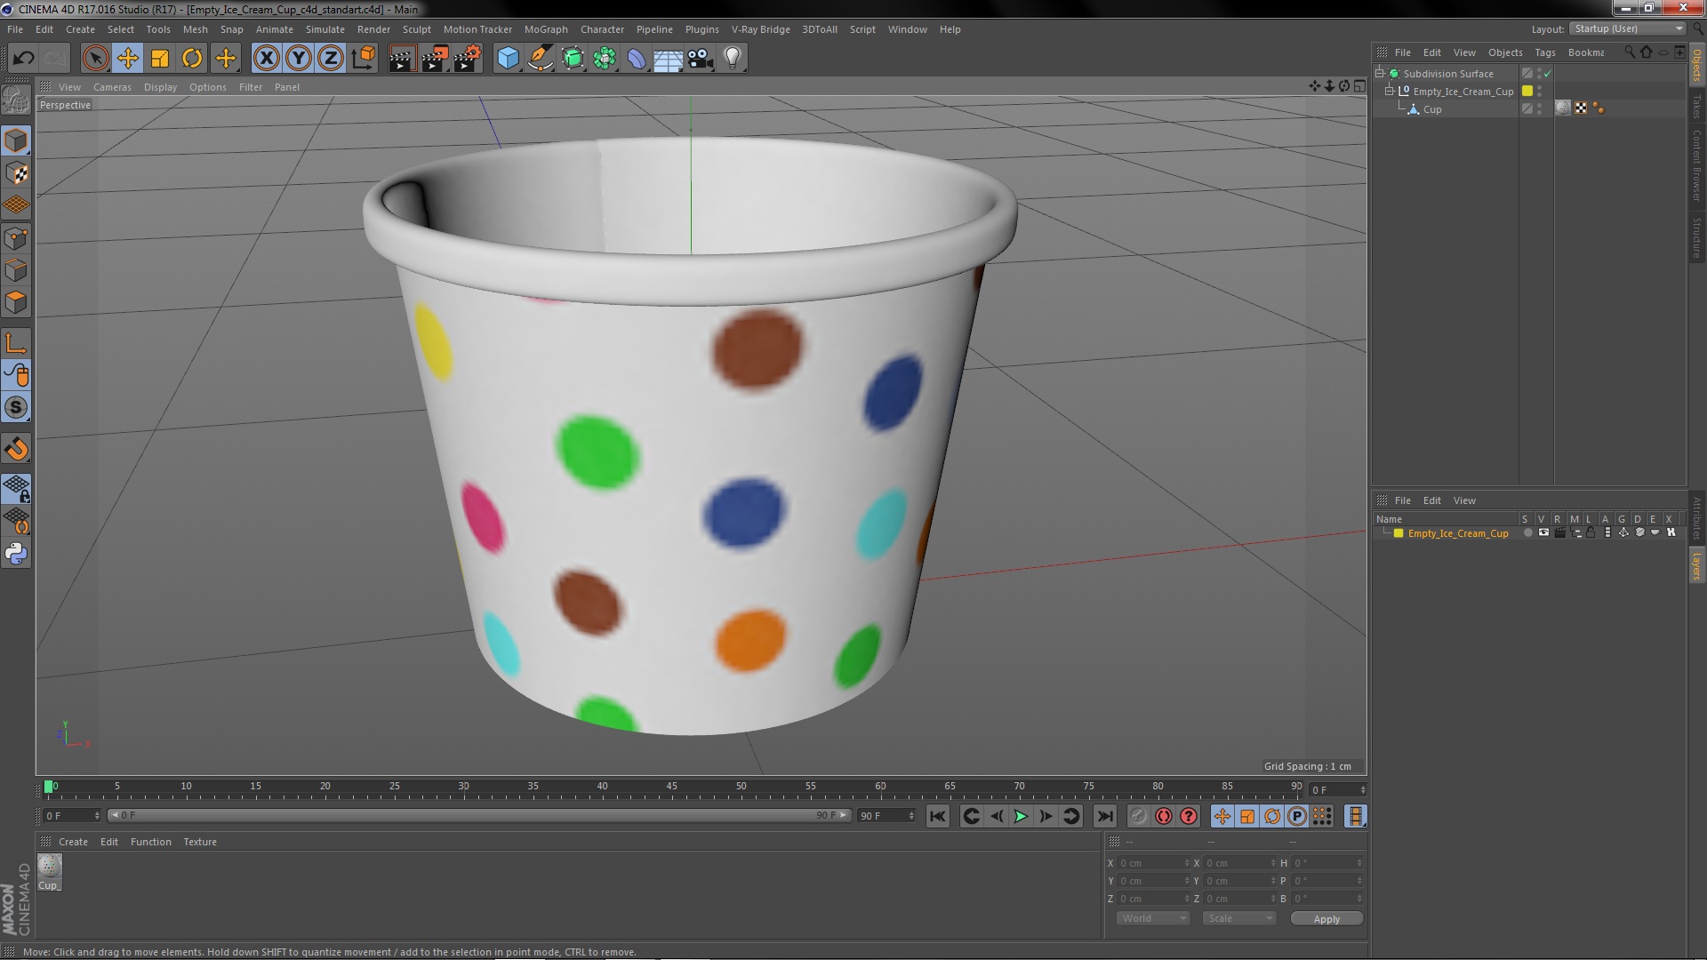Open viewport Cameras menu
The width and height of the screenshot is (1707, 960).
pyautogui.click(x=112, y=87)
